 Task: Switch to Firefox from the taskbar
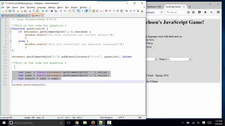[x=93, y=123]
